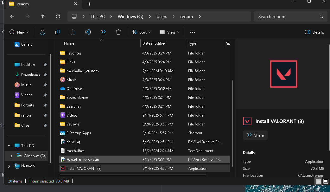Select the VsCode folder
330x192 pixels.
(144, 124)
